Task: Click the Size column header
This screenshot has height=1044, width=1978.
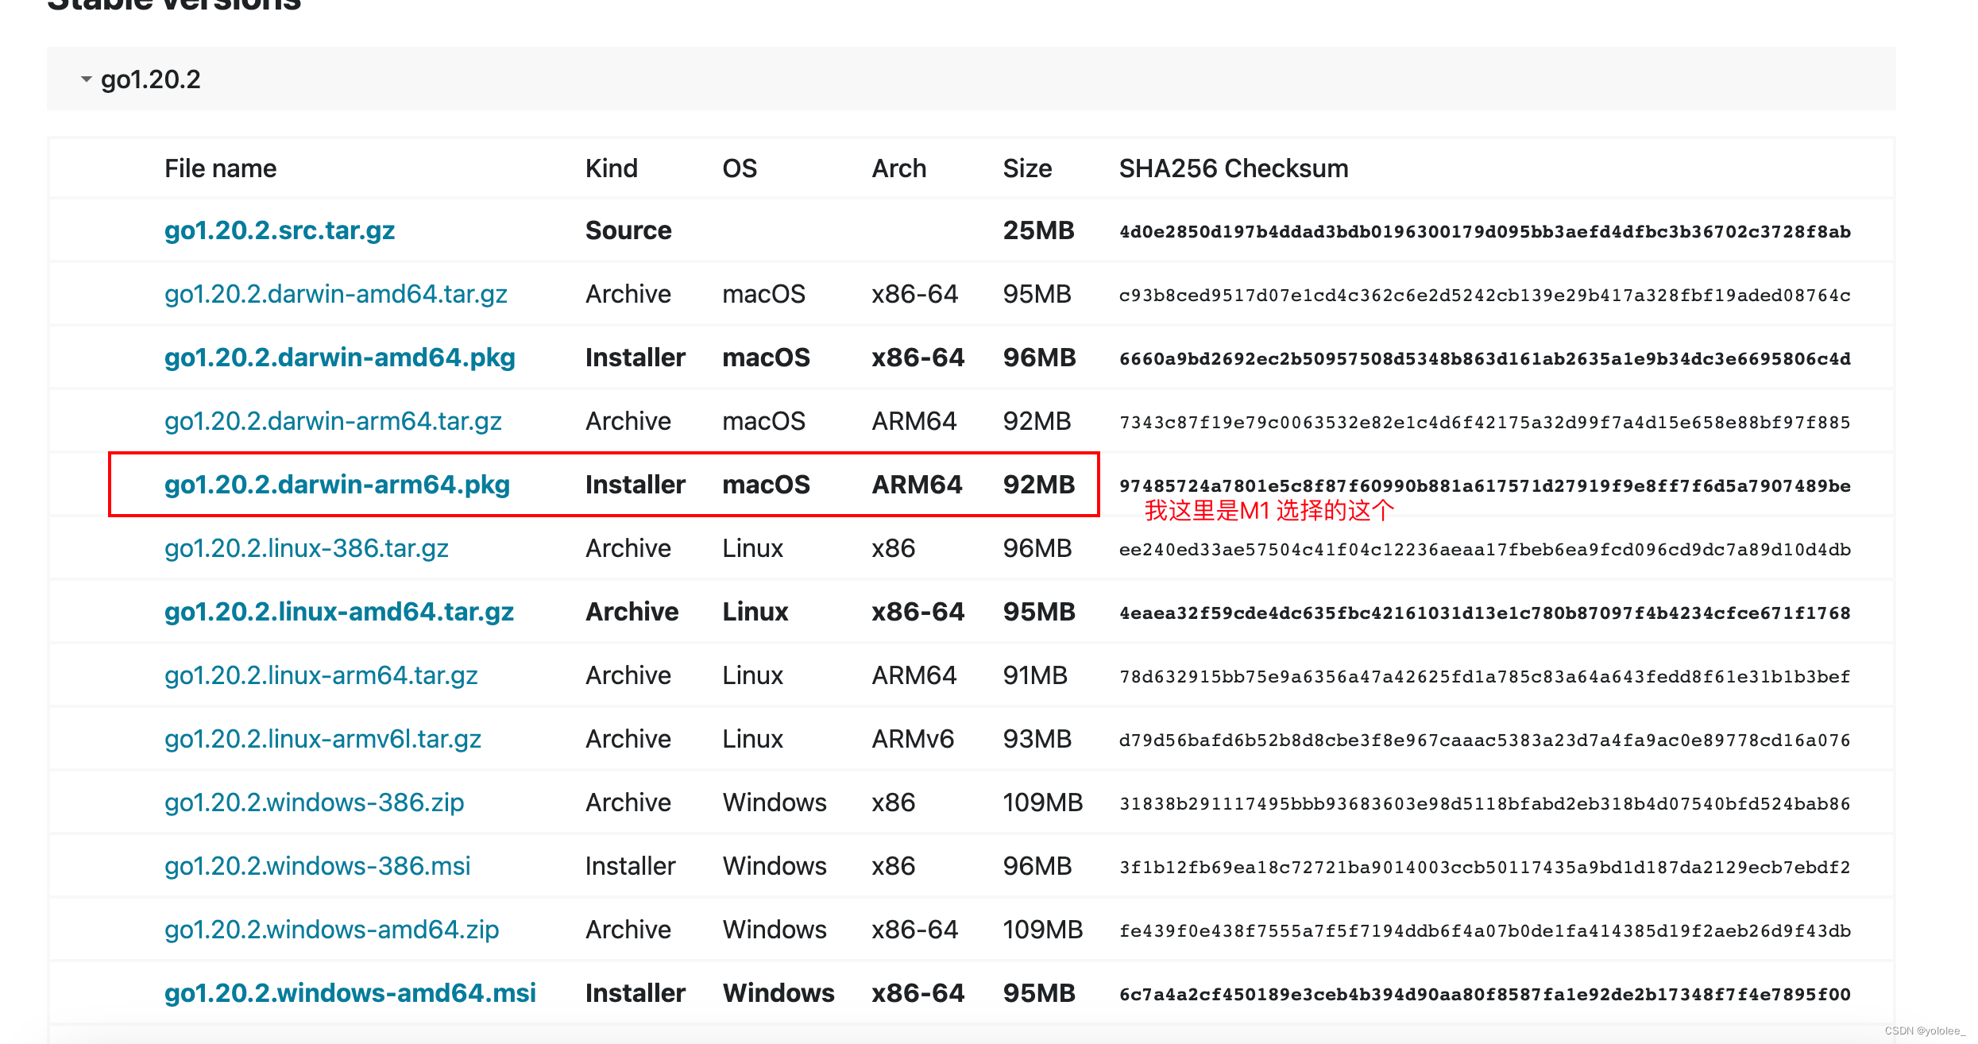Action: pyautogui.click(x=1027, y=168)
